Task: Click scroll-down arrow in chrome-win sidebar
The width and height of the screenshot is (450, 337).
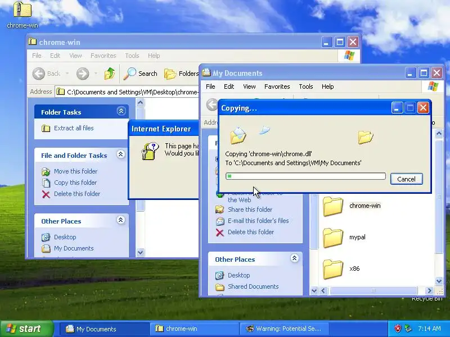Action: (x=140, y=252)
